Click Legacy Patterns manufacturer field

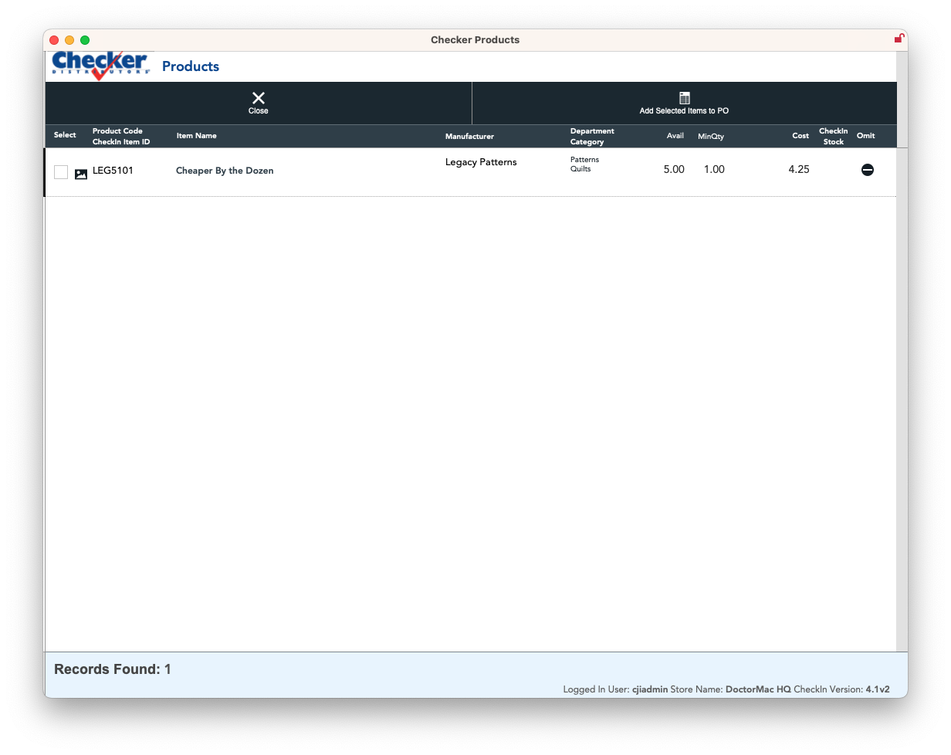(x=481, y=162)
